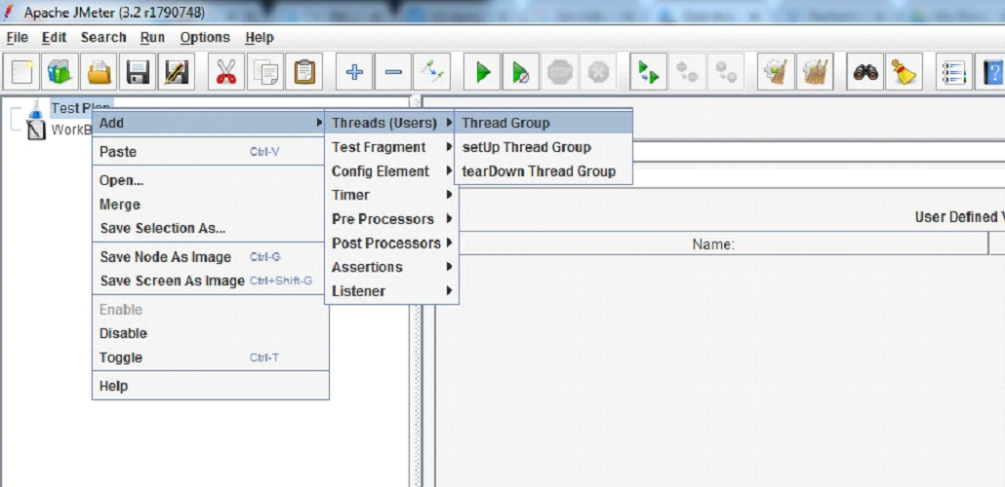Click the Save As icon with pencil

pos(176,72)
